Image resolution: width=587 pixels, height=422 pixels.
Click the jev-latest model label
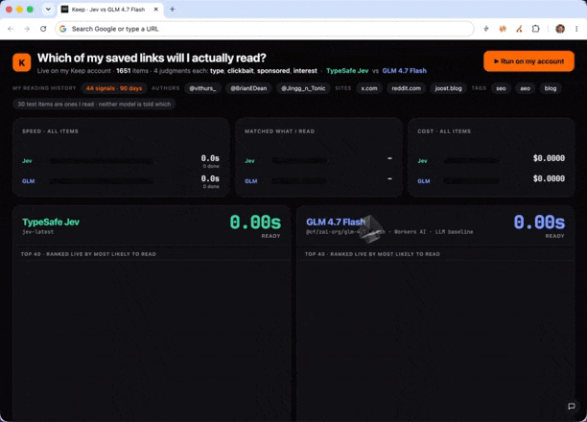(x=37, y=232)
